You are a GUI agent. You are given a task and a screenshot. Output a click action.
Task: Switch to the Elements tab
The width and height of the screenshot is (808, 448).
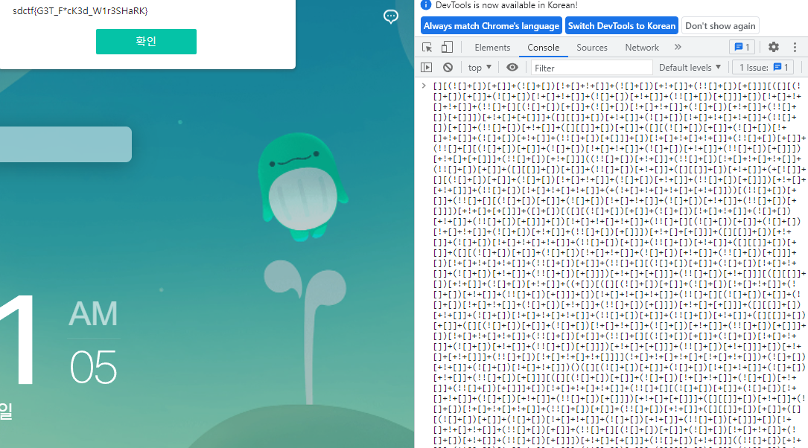point(492,48)
